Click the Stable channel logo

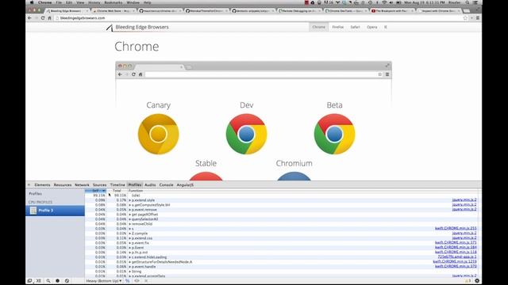click(x=206, y=176)
